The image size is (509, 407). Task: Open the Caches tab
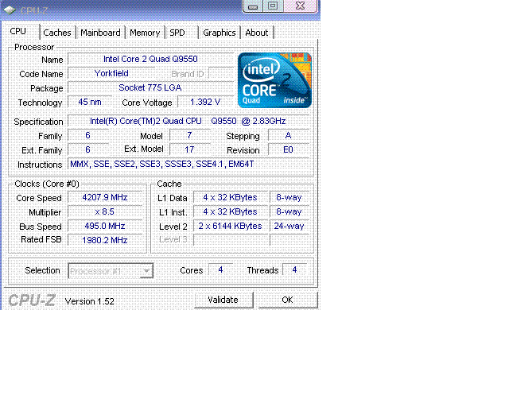coord(57,33)
